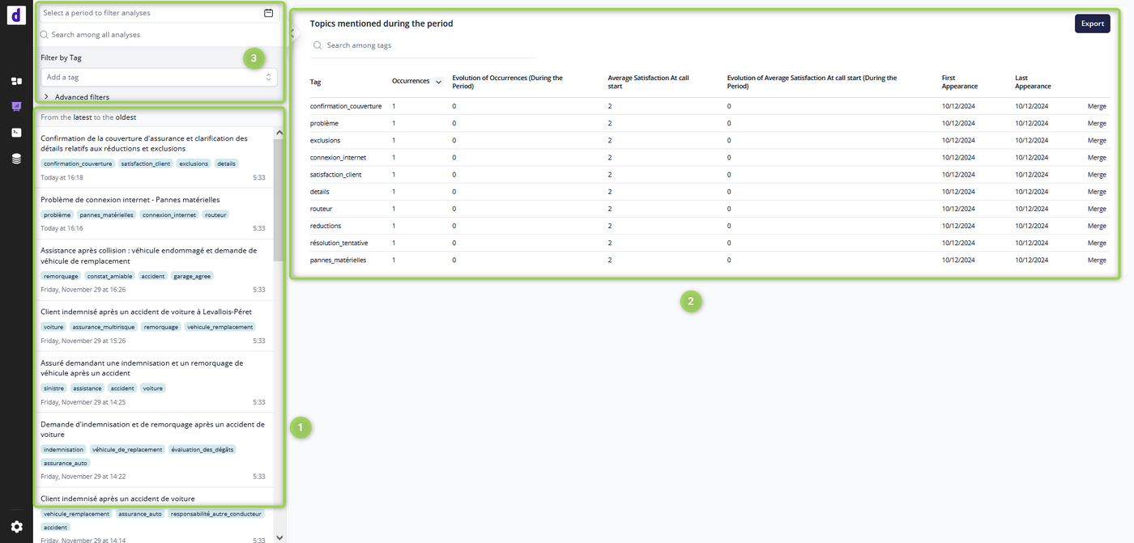The width and height of the screenshot is (1134, 543).
Task: Click the magnifier icon beside 'Search among tags'
Action: click(318, 45)
